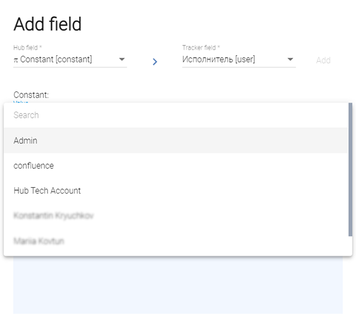Expand the Tracker field dropdown arrow
356x334 pixels.
tap(290, 59)
